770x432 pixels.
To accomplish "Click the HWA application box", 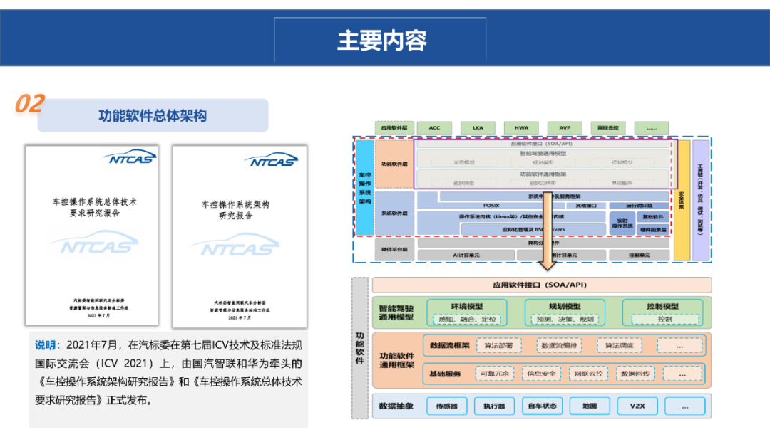I will 521,128.
